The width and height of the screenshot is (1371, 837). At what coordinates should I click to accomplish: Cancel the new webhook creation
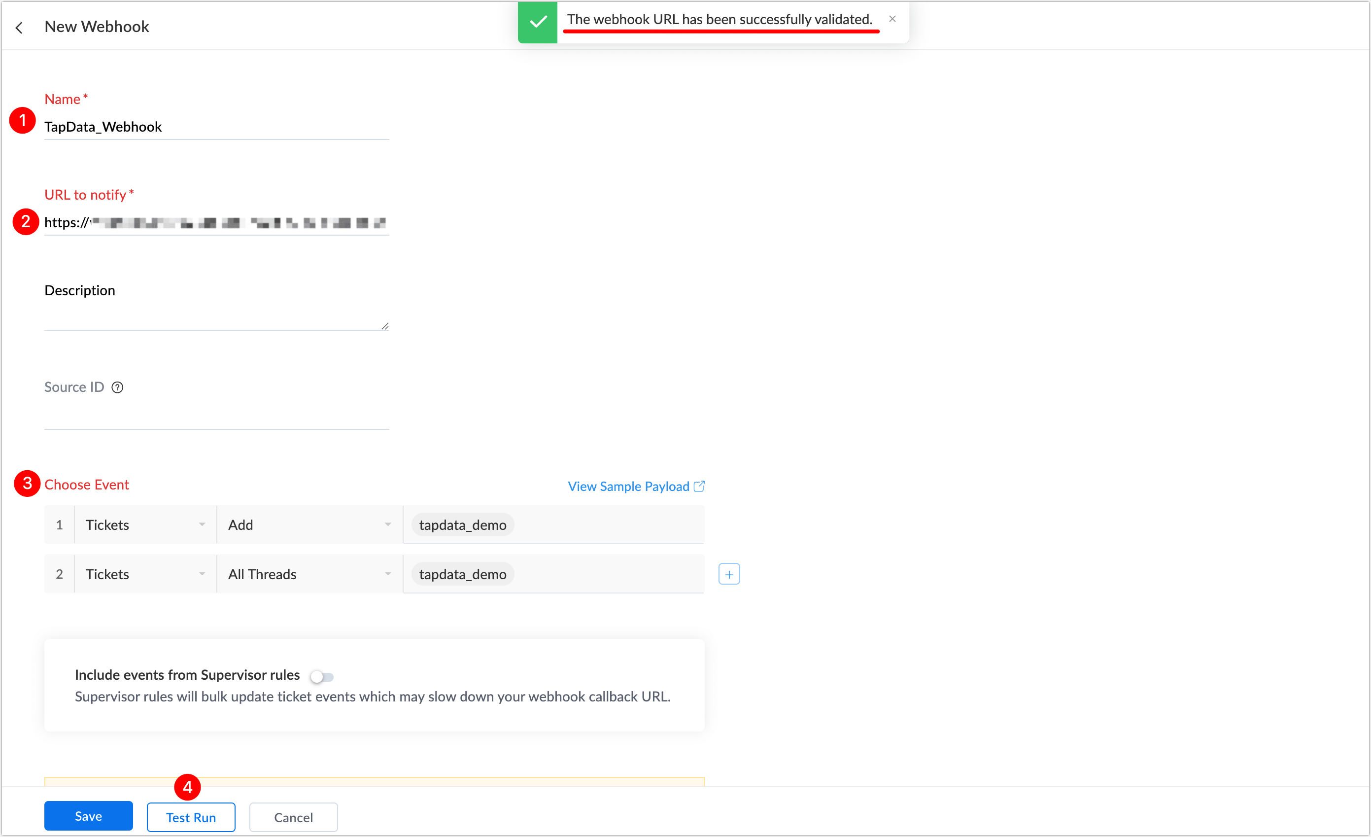point(293,817)
